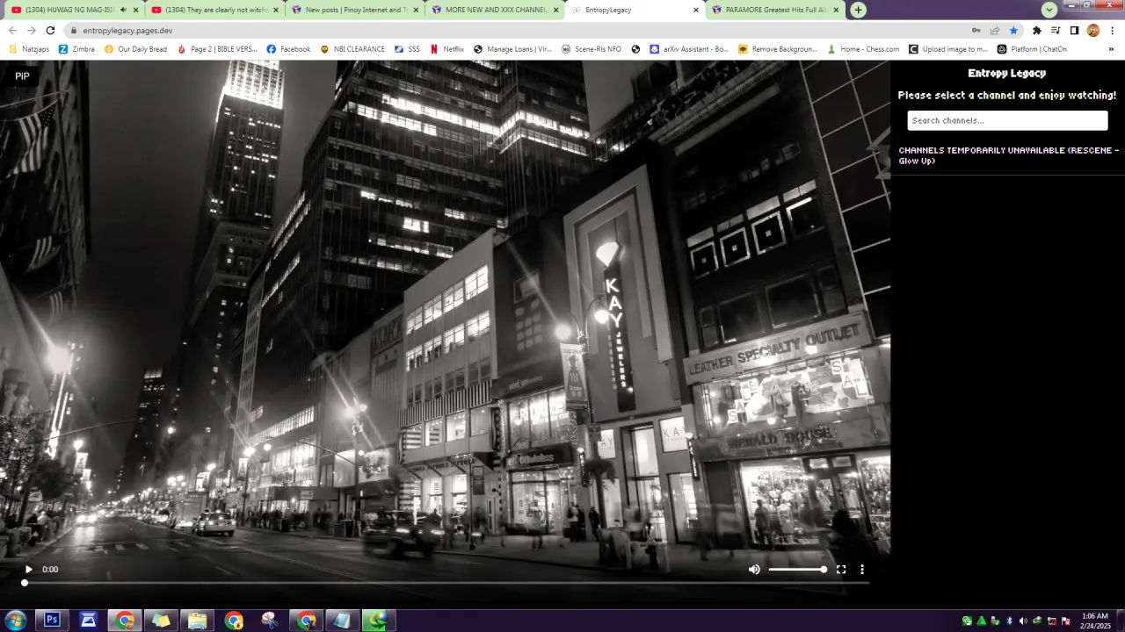Open the video player more options menu
The height and width of the screenshot is (632, 1125).
pos(862,570)
